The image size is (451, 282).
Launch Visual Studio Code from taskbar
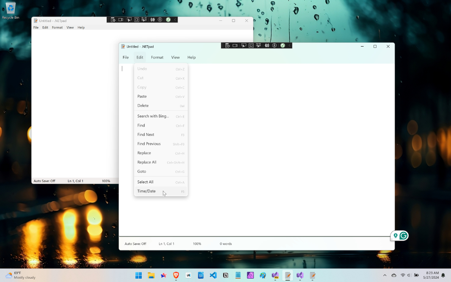(213, 275)
